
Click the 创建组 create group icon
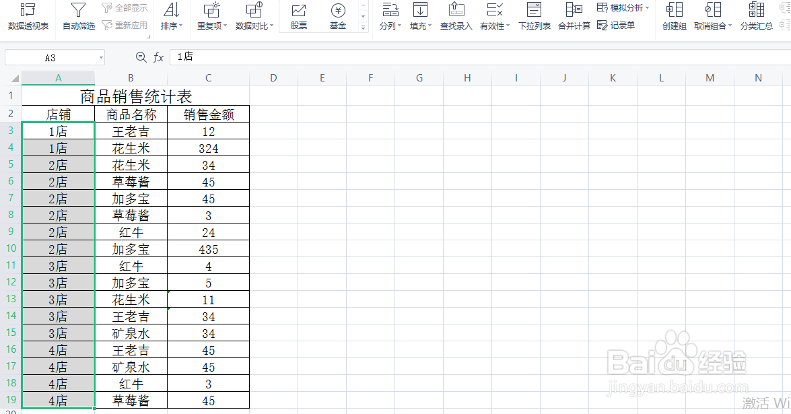(675, 10)
